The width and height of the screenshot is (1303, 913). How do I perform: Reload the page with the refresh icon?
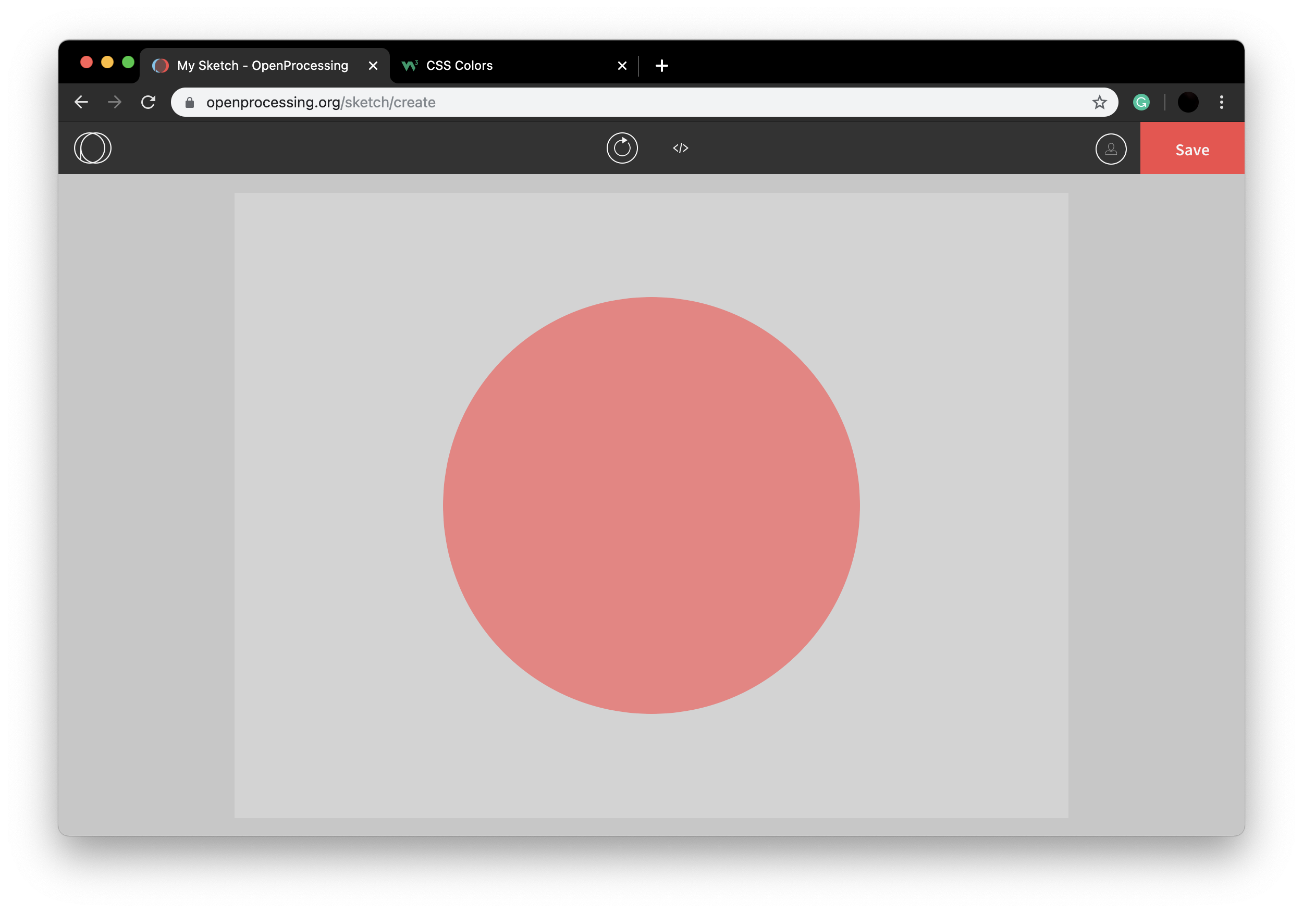148,102
